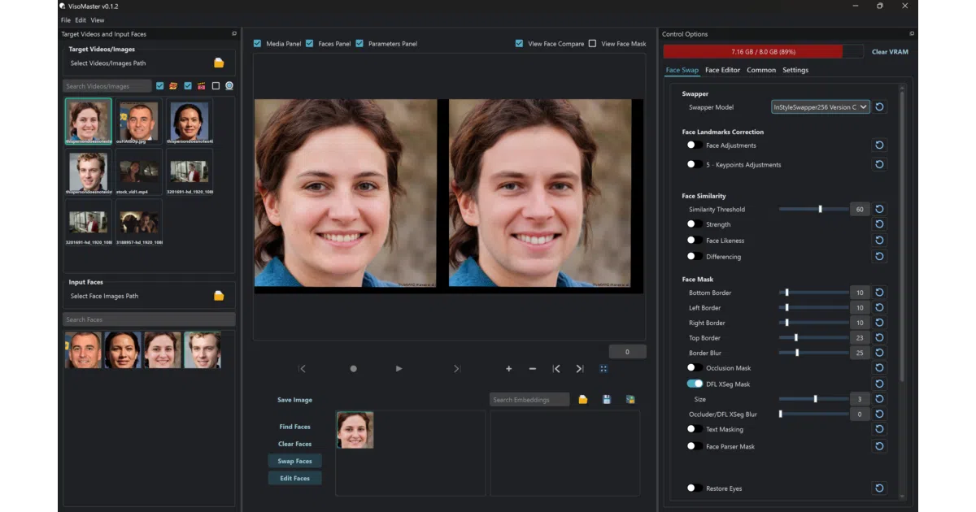Open the Swapper Model dropdown
The width and height of the screenshot is (976, 512).
821,106
